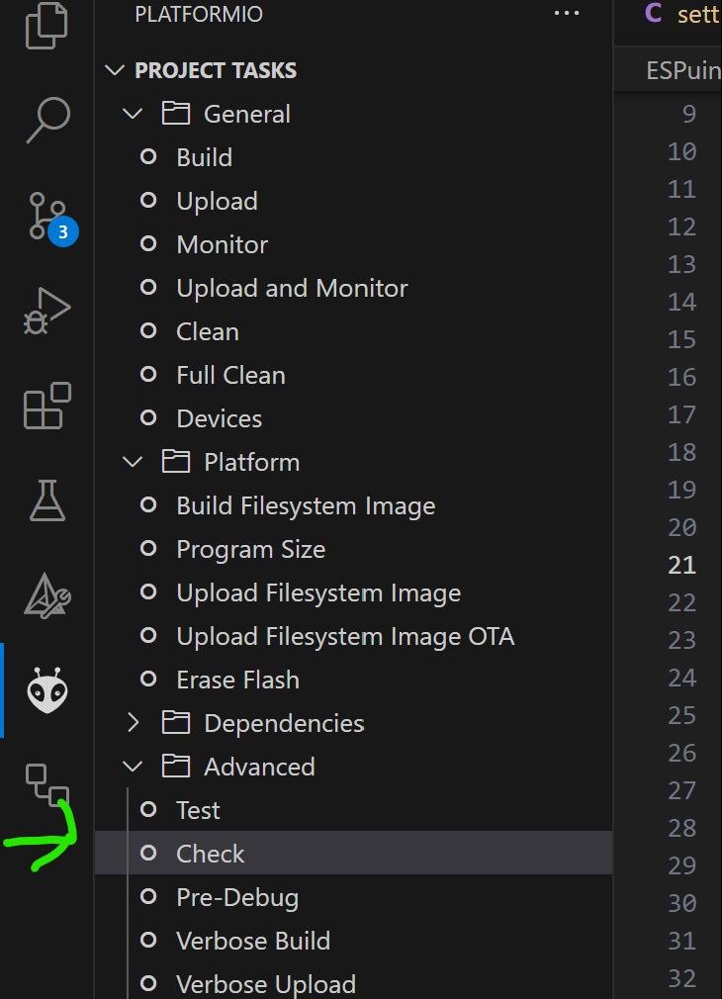Open the Search magnifier icon
This screenshot has width=722, height=999.
click(47, 120)
